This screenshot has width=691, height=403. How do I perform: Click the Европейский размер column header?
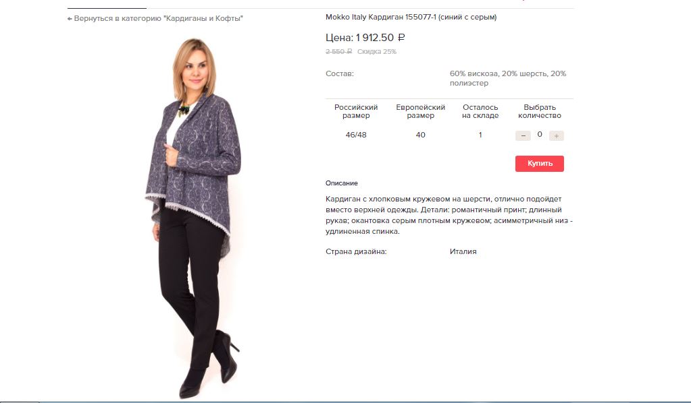coord(420,111)
